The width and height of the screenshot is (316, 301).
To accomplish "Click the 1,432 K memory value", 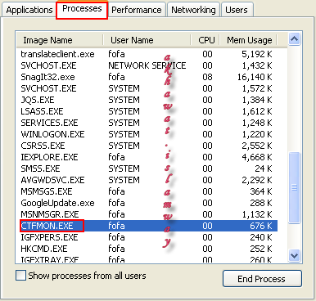I will pyautogui.click(x=257, y=65).
